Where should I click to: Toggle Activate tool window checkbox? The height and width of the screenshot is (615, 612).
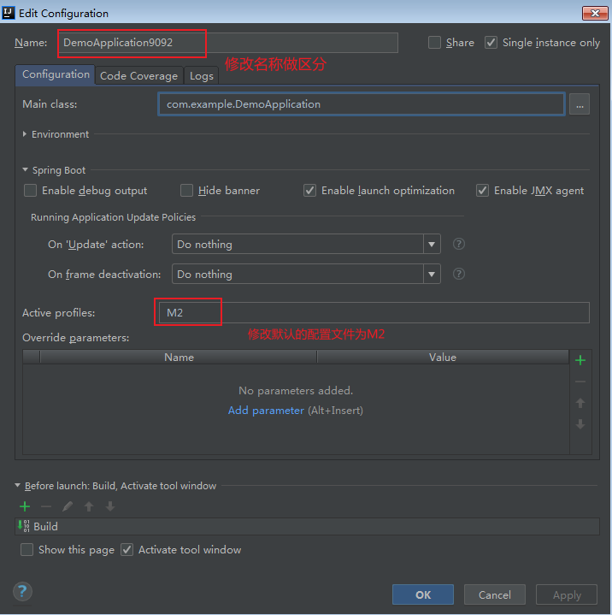pyautogui.click(x=127, y=549)
